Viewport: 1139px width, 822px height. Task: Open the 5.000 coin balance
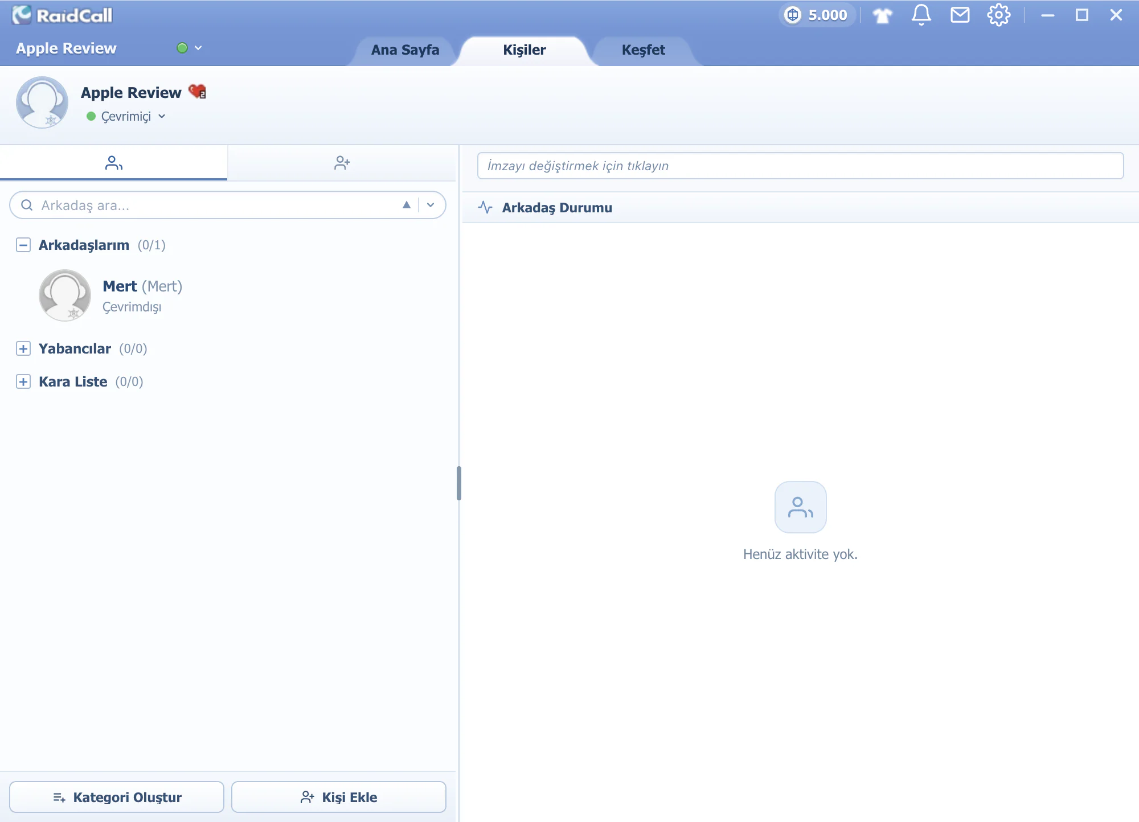[x=817, y=15]
